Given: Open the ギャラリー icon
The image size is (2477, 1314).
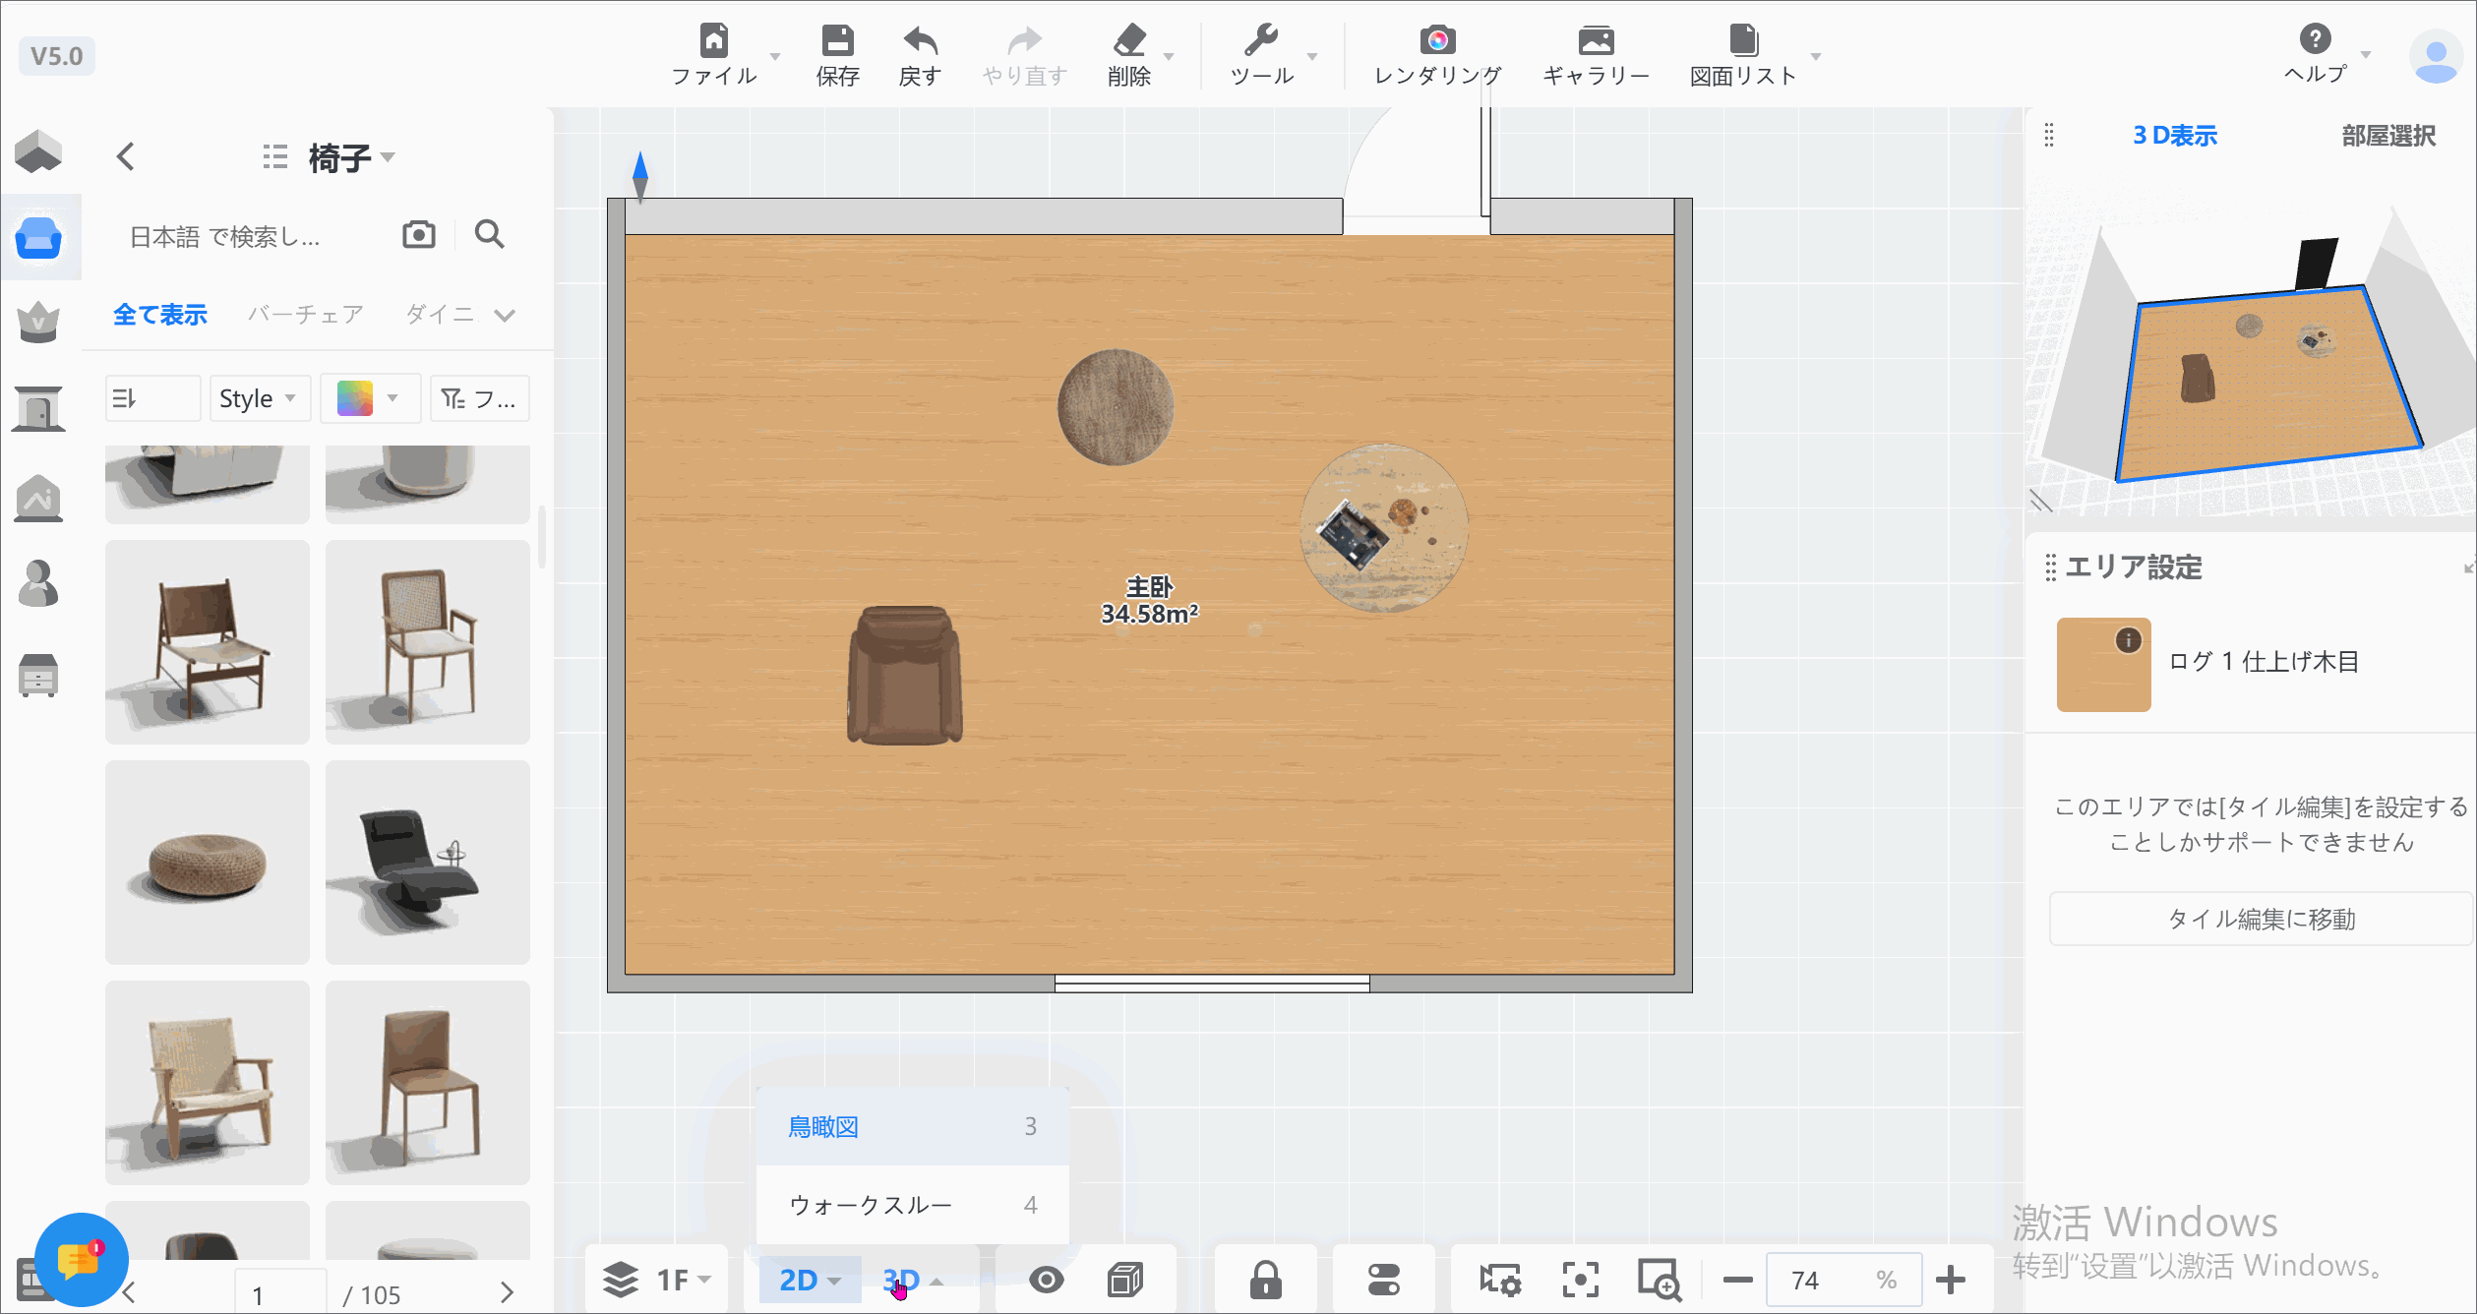Looking at the screenshot, I should (1596, 41).
